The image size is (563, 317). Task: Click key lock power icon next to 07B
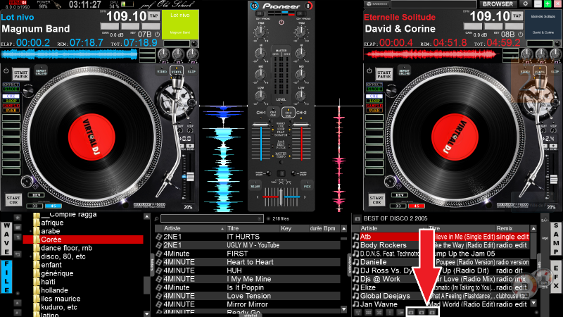(157, 34)
